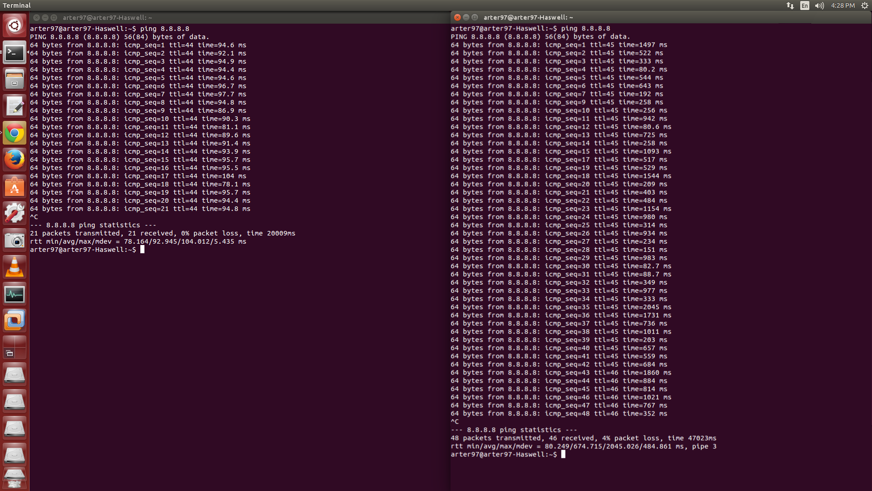
Task: Open the Files file manager
Action: tap(15, 80)
